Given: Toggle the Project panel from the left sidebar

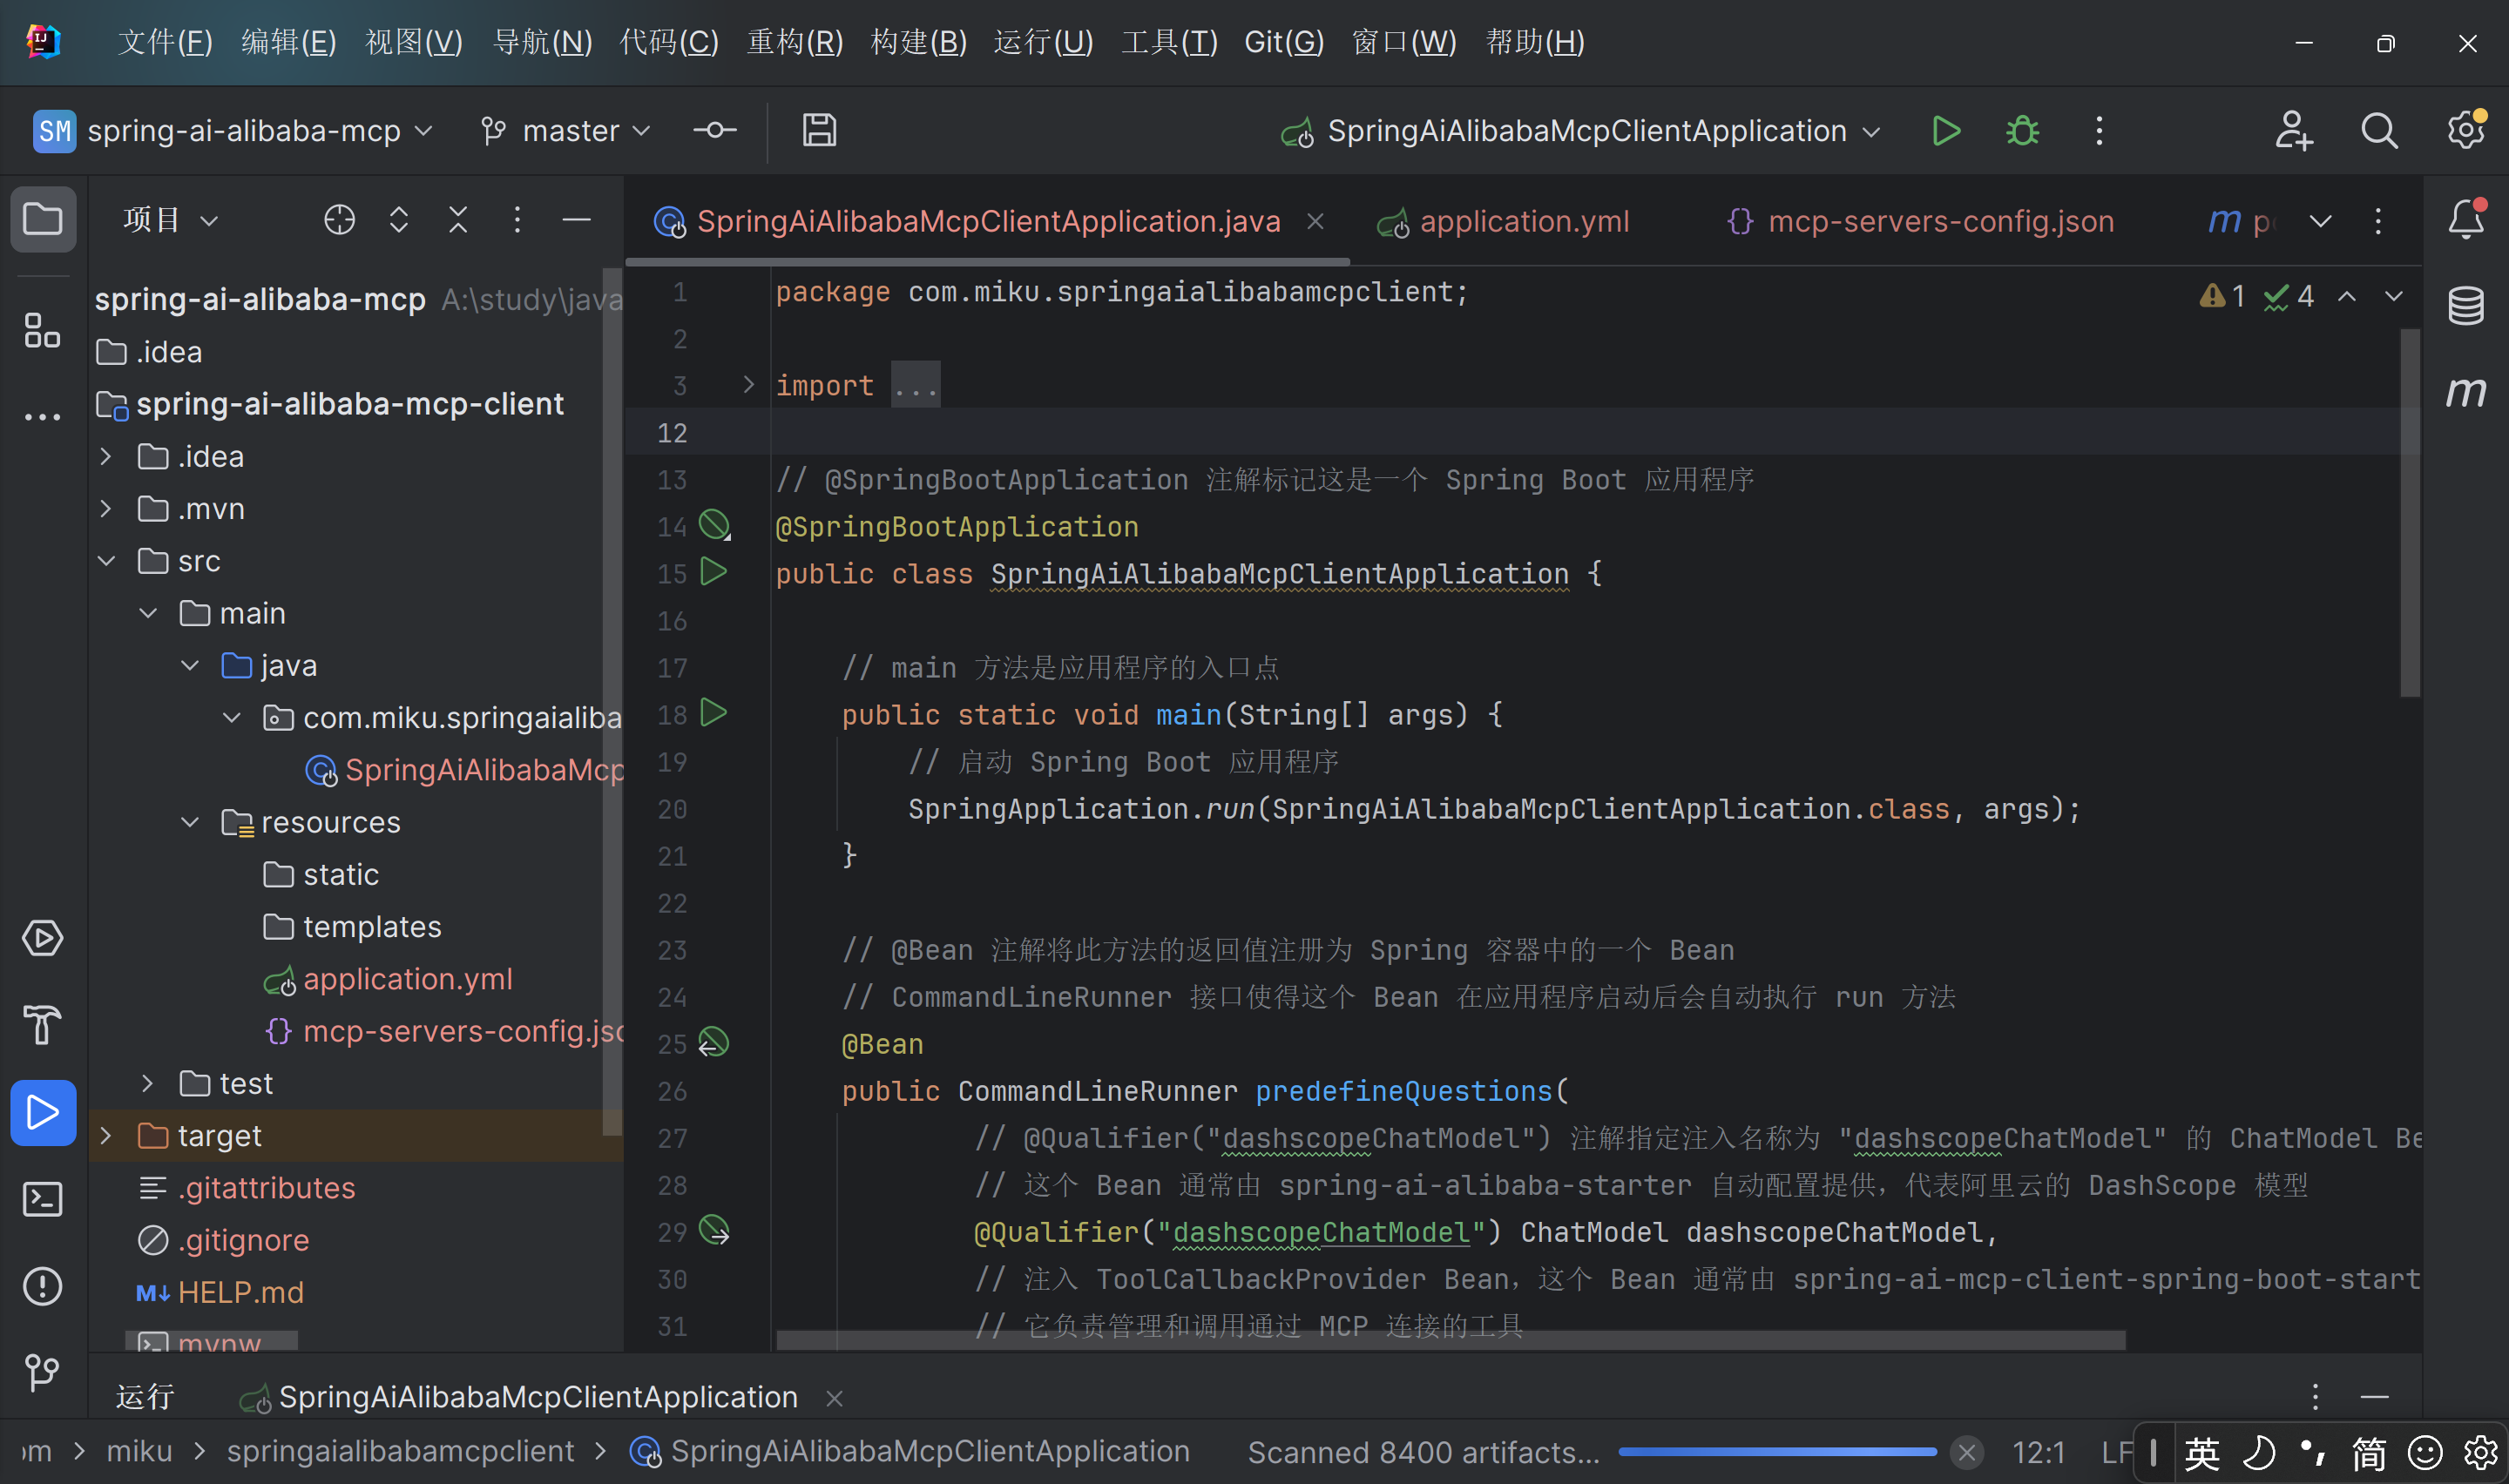Looking at the screenshot, I should [42, 219].
